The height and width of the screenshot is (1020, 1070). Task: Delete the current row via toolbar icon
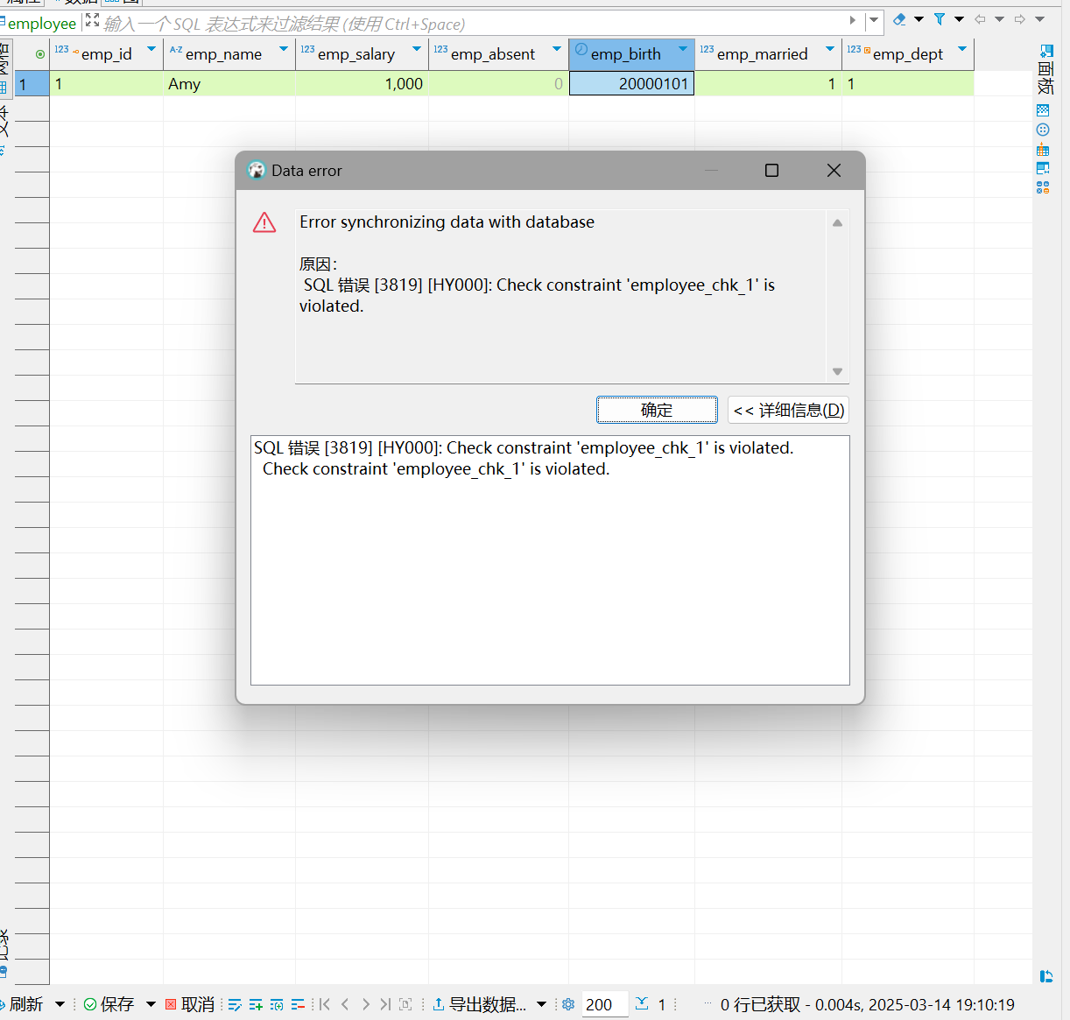(x=299, y=1004)
